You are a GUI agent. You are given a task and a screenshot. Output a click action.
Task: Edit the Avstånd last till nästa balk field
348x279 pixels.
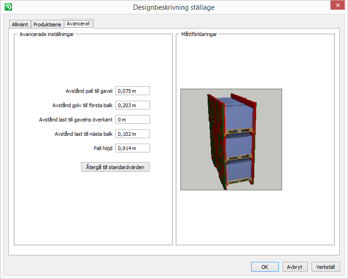pyautogui.click(x=132, y=133)
